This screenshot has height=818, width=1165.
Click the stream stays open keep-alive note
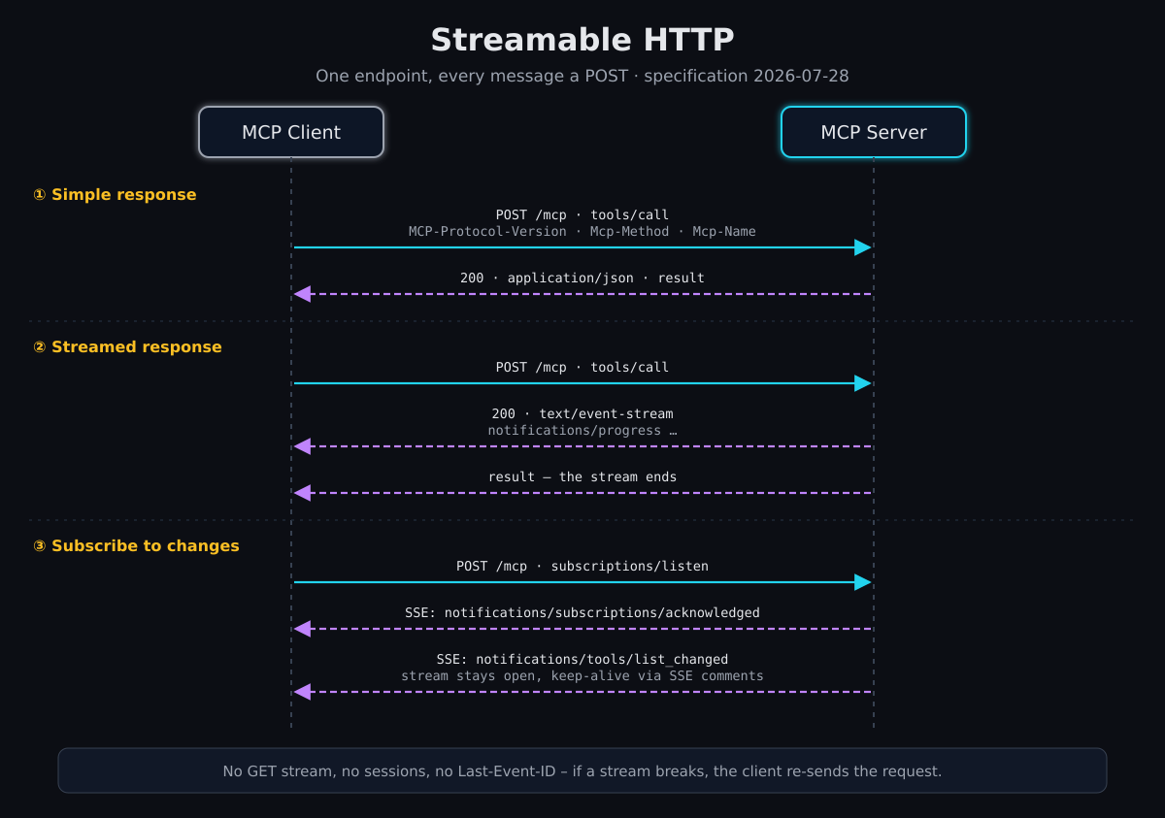pos(582,676)
